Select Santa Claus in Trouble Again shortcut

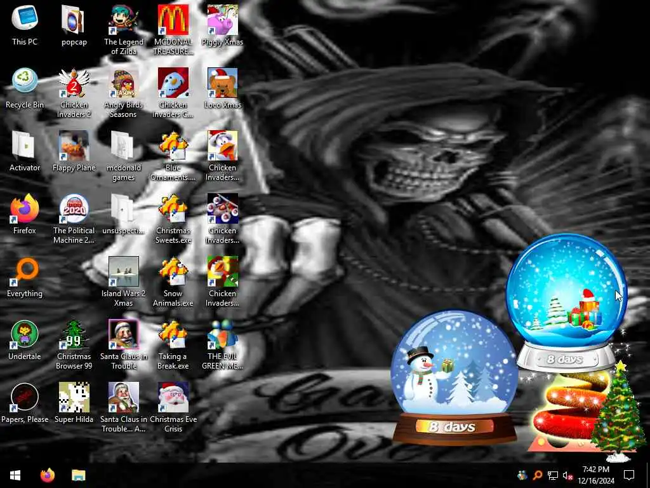(124, 409)
